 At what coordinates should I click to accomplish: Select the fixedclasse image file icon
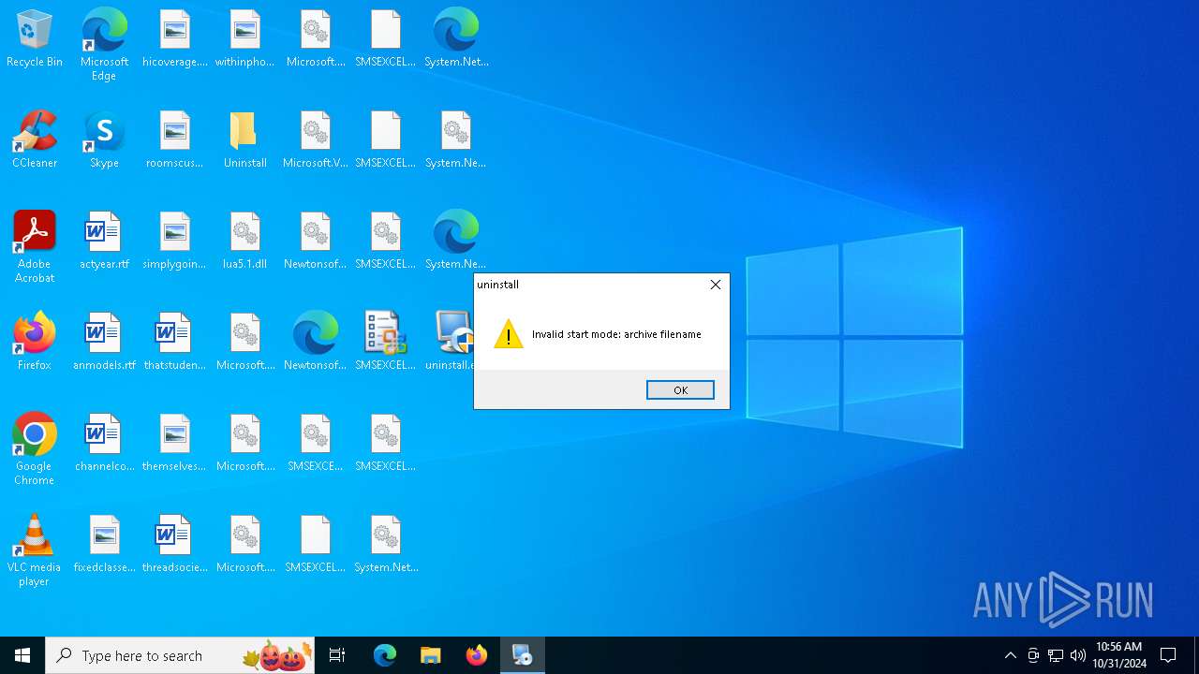[x=104, y=545]
